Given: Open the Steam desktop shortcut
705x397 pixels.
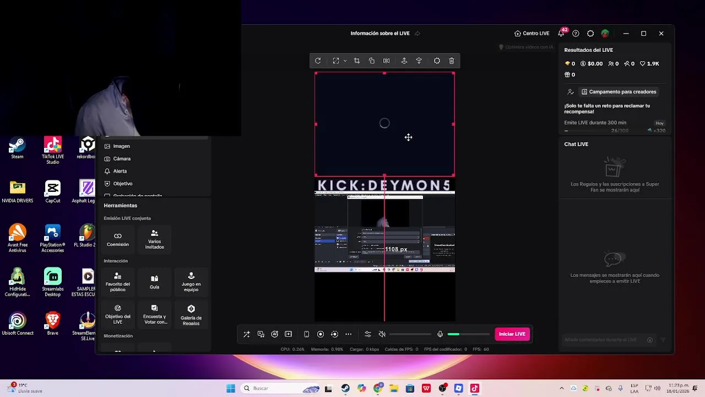Looking at the screenshot, I should point(18,148).
